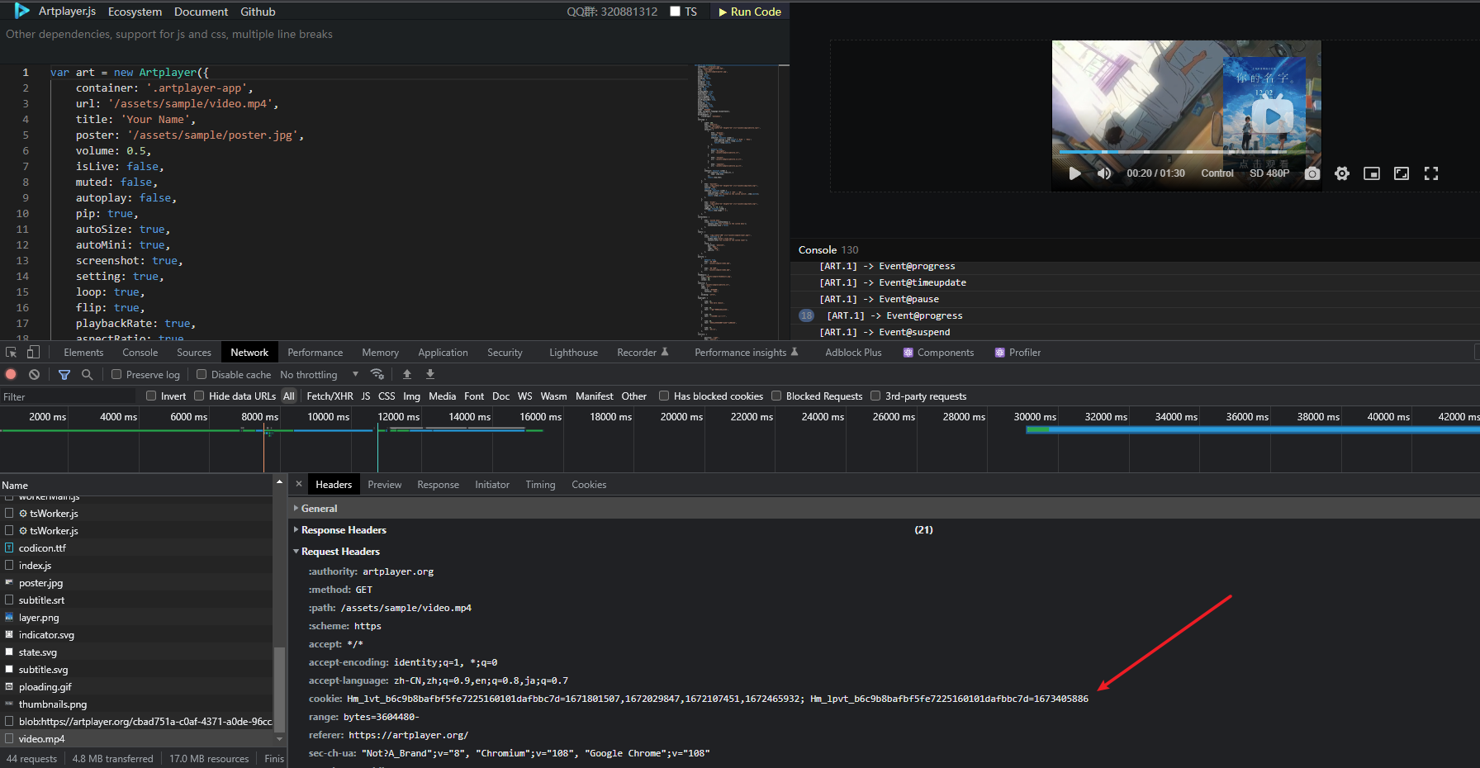The width and height of the screenshot is (1480, 768).
Task: Open the search icon in Network panel
Action: [x=87, y=374]
